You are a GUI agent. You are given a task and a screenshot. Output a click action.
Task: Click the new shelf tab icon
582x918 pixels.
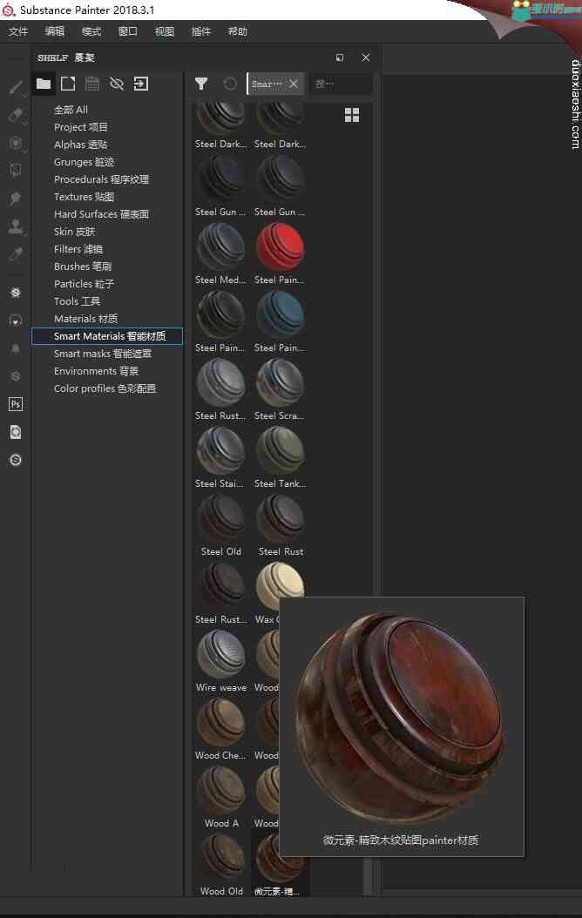pos(68,84)
